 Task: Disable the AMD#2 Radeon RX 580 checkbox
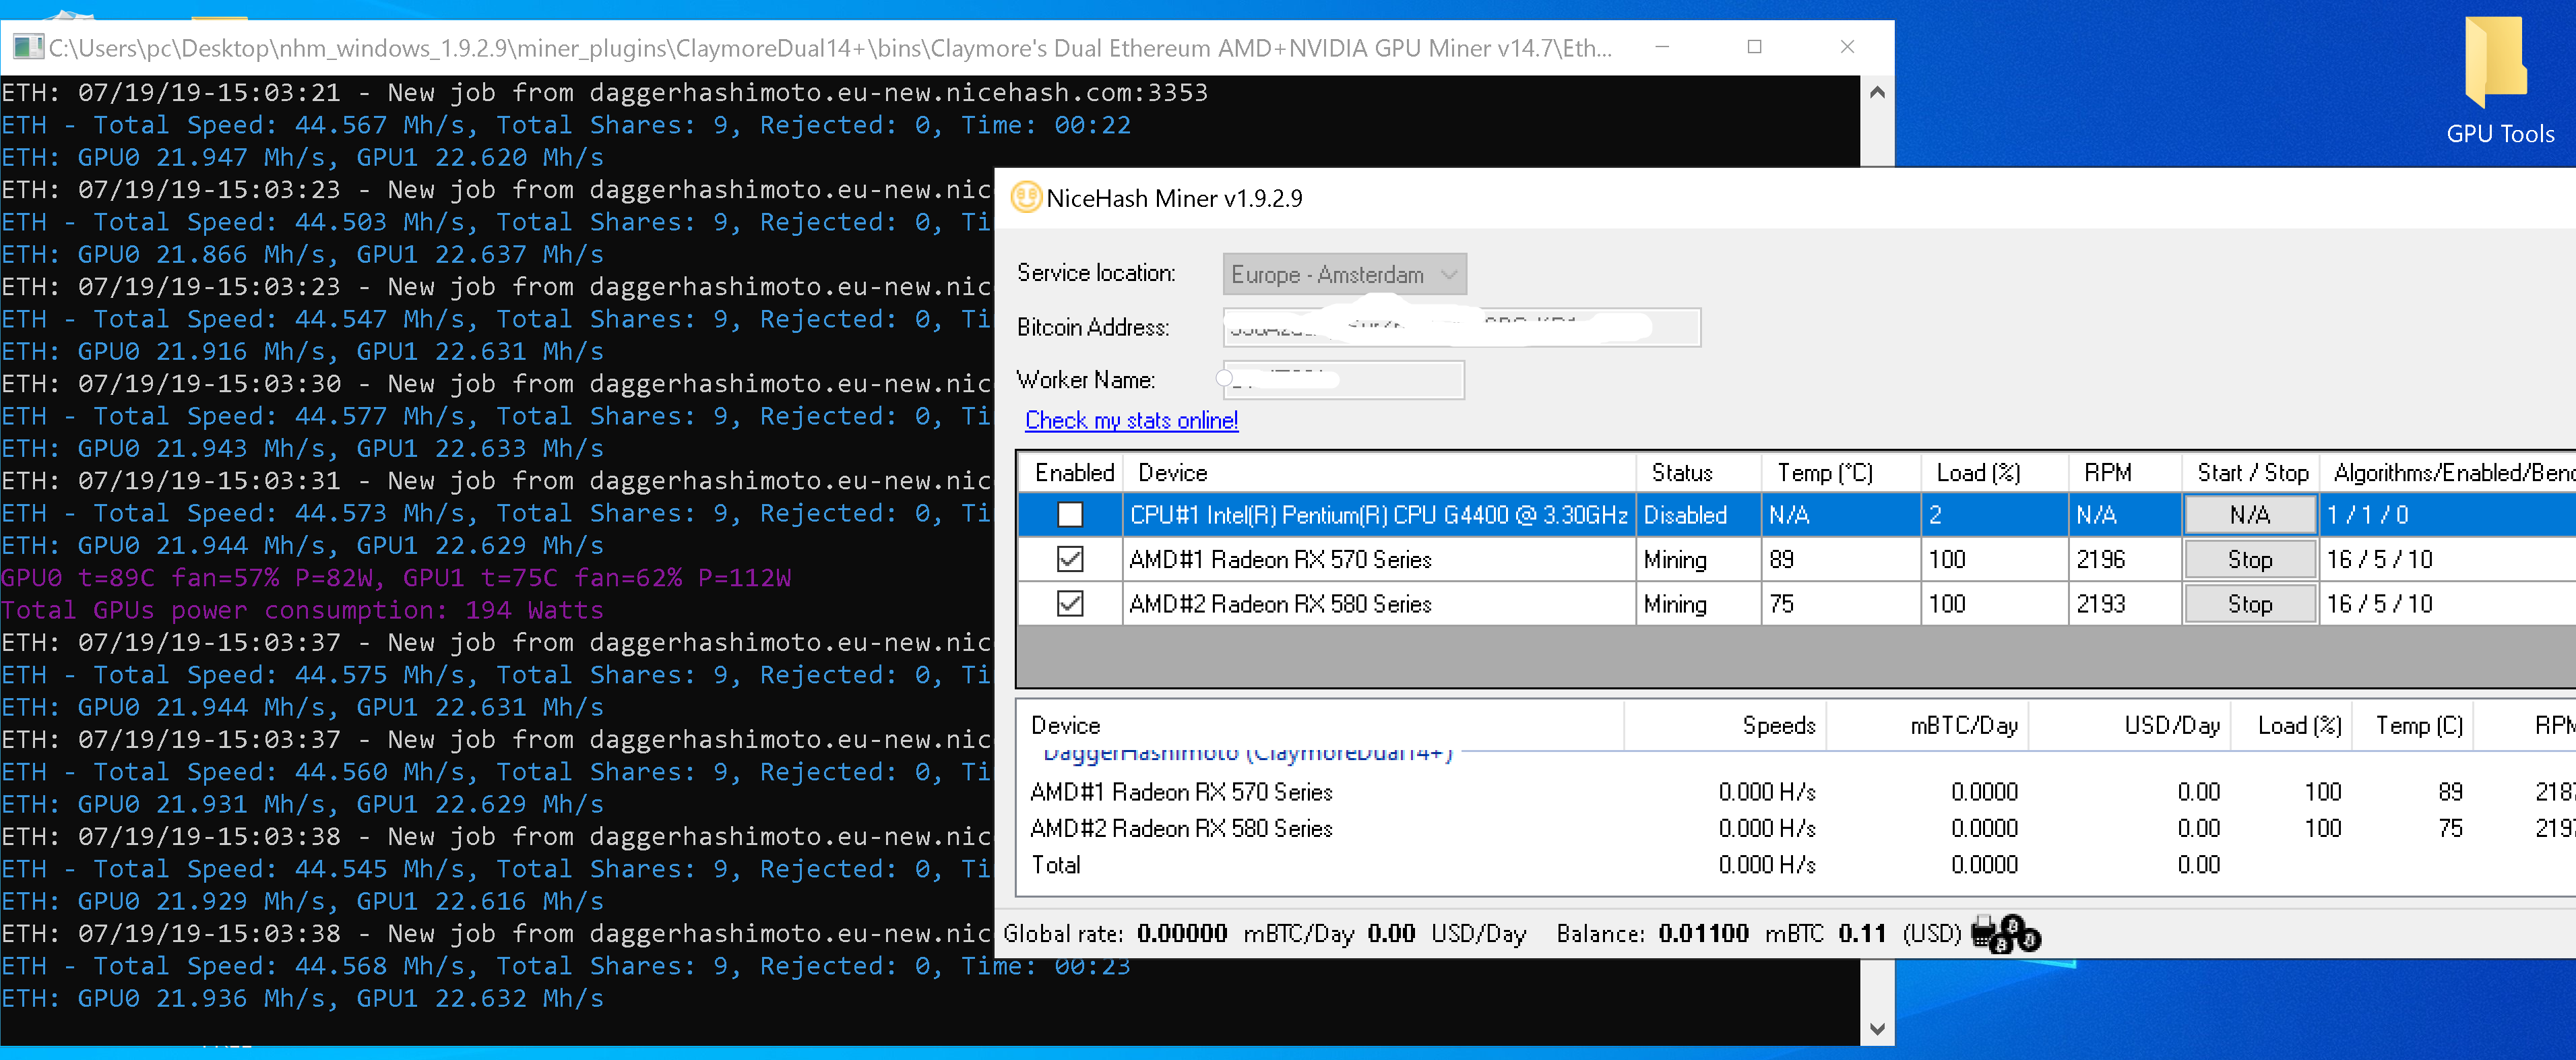pos(1070,604)
